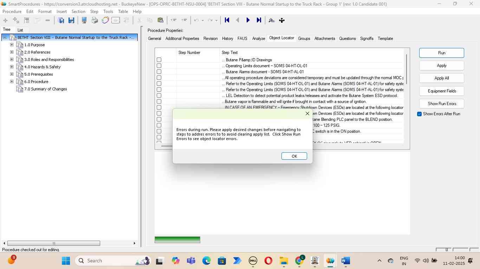Viewport: 480px width, 269px height.
Task: Toggle Show Errors After Run checkbox
Action: [419, 114]
